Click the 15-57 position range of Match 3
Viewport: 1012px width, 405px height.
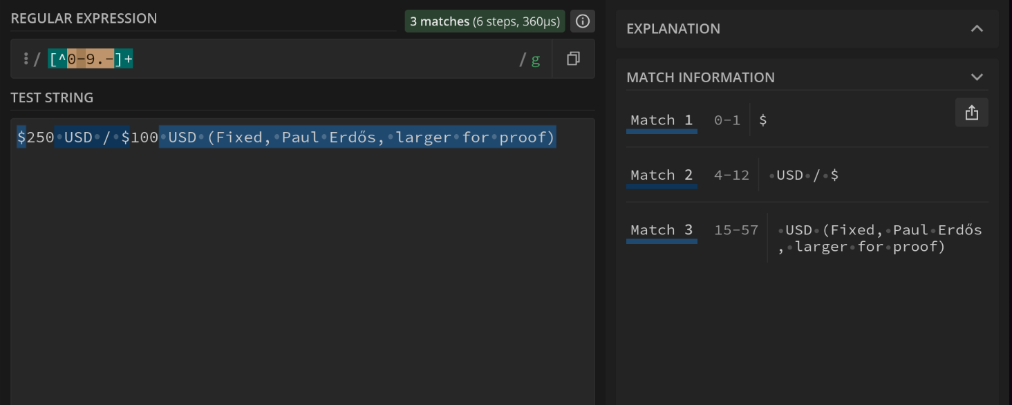pos(735,230)
